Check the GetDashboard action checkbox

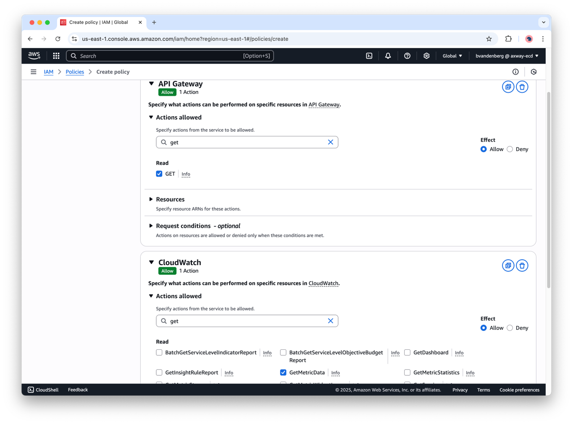pyautogui.click(x=407, y=353)
